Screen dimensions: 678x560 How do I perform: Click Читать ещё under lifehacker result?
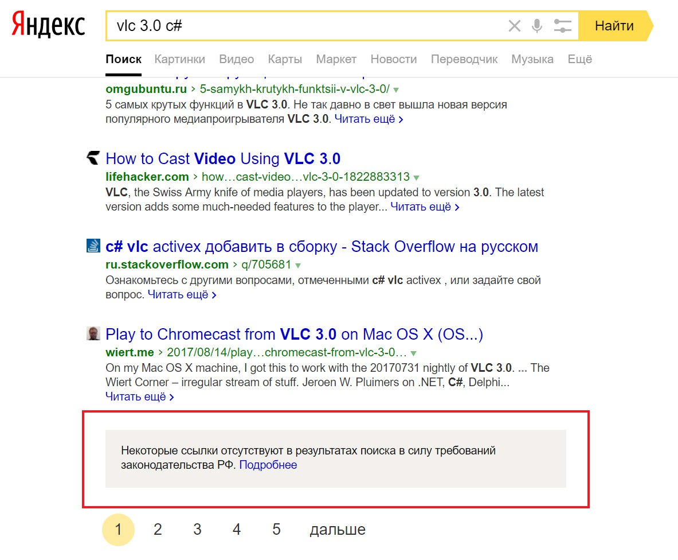click(425, 207)
